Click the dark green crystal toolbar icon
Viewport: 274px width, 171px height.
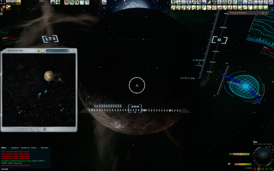[x=53, y=2]
